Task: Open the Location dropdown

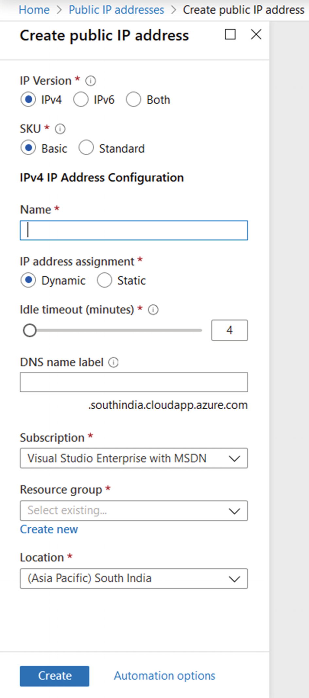Action: pos(134,579)
